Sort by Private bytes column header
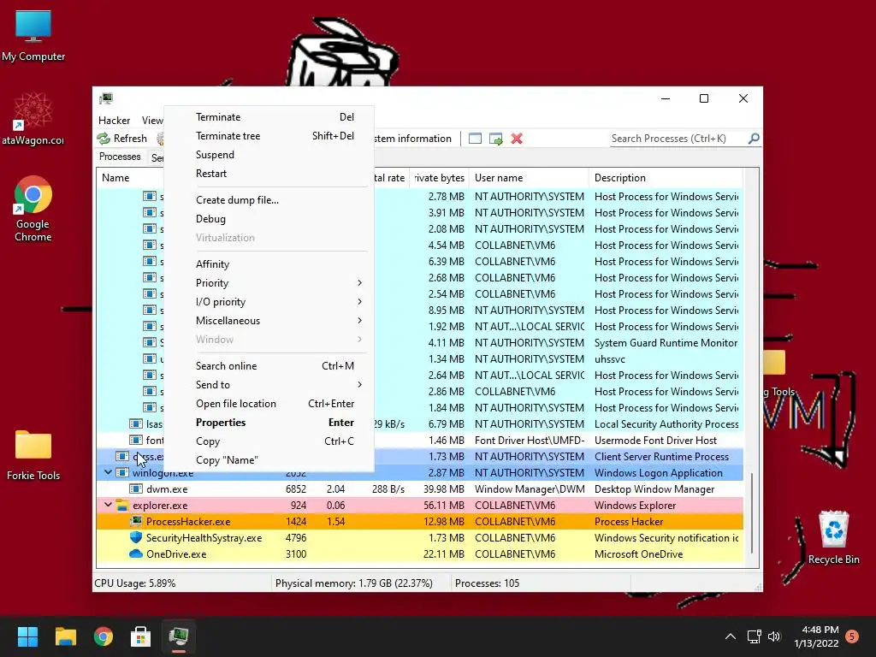This screenshot has height=657, width=876. click(439, 178)
